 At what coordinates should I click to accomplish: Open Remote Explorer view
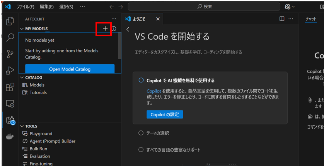tap(10, 103)
